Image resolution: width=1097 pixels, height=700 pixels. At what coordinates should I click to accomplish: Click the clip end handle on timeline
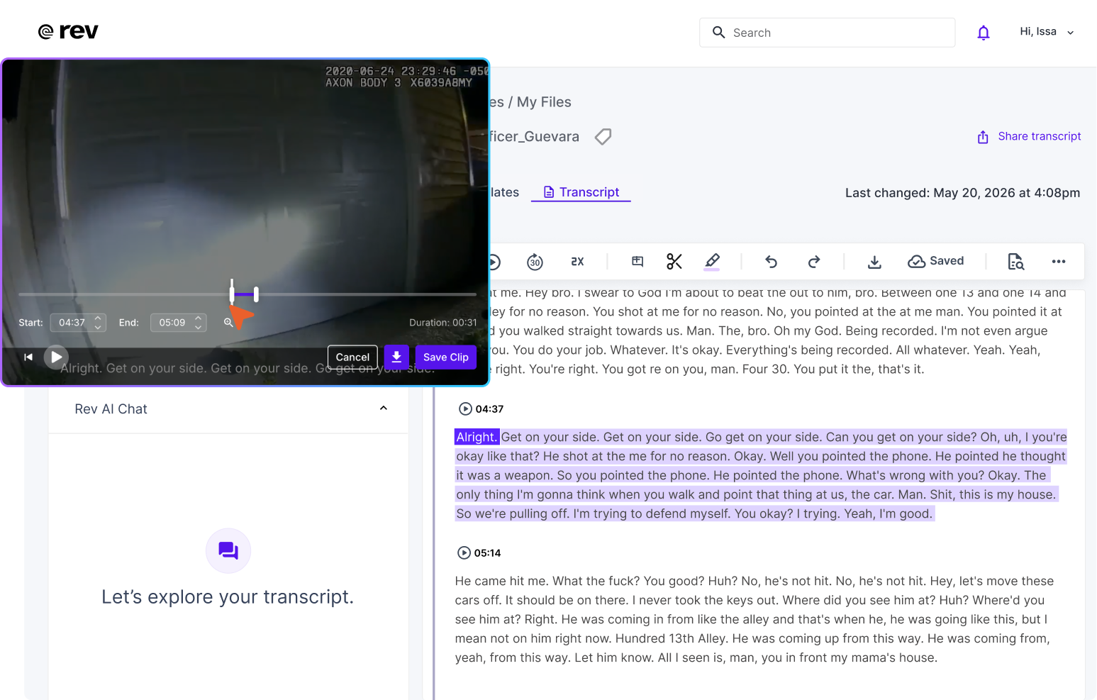(x=256, y=294)
